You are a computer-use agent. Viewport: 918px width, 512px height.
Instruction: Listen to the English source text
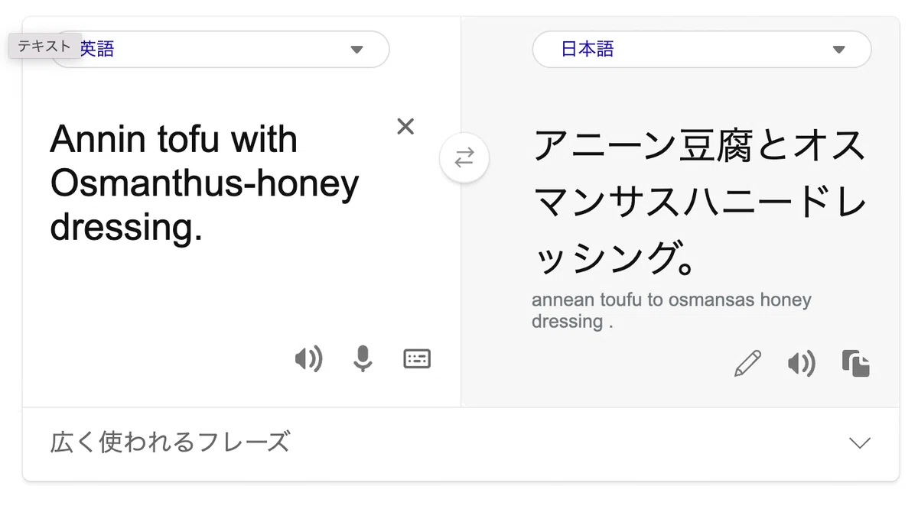click(x=309, y=358)
